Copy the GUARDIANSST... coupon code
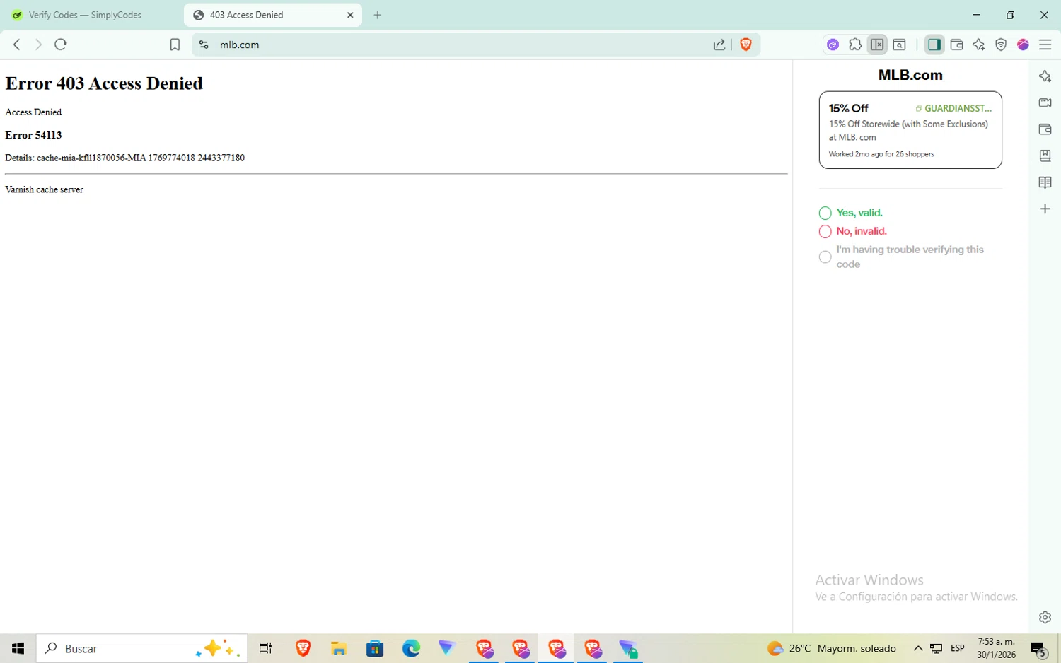The image size is (1061, 663). pyautogui.click(x=953, y=108)
